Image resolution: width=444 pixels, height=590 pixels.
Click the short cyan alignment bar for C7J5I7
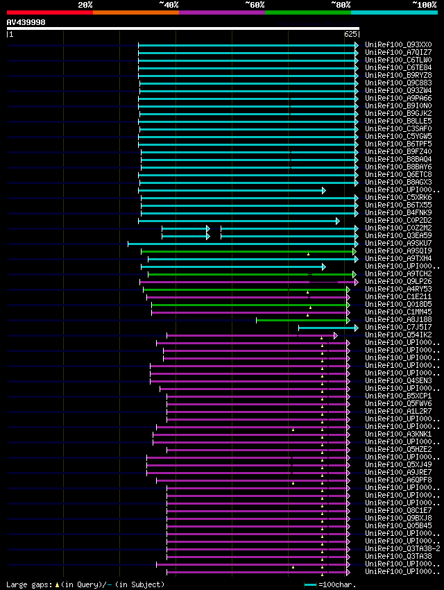coord(329,328)
